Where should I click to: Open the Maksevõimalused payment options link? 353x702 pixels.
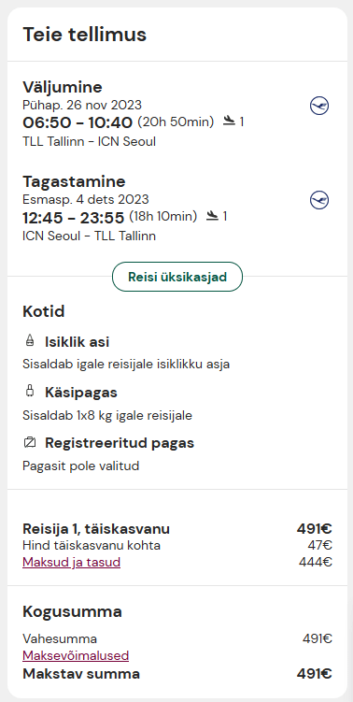tap(76, 655)
